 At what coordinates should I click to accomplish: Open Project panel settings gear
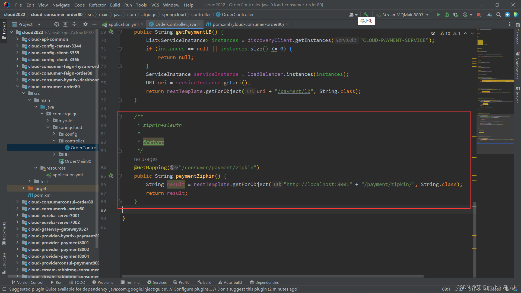tap(85, 24)
